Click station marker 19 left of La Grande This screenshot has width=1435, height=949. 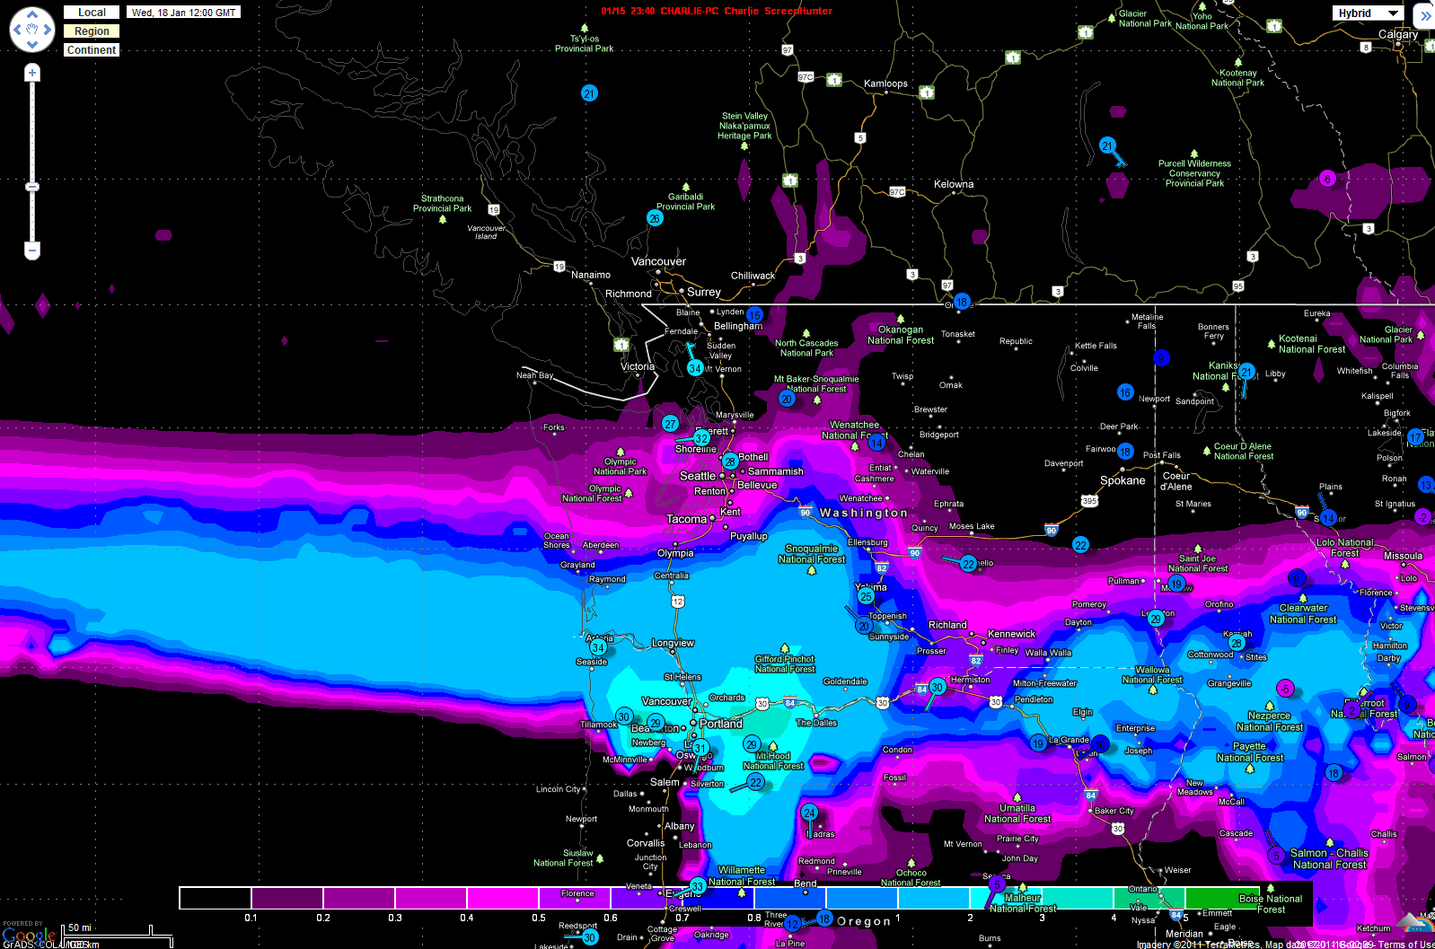click(1038, 743)
